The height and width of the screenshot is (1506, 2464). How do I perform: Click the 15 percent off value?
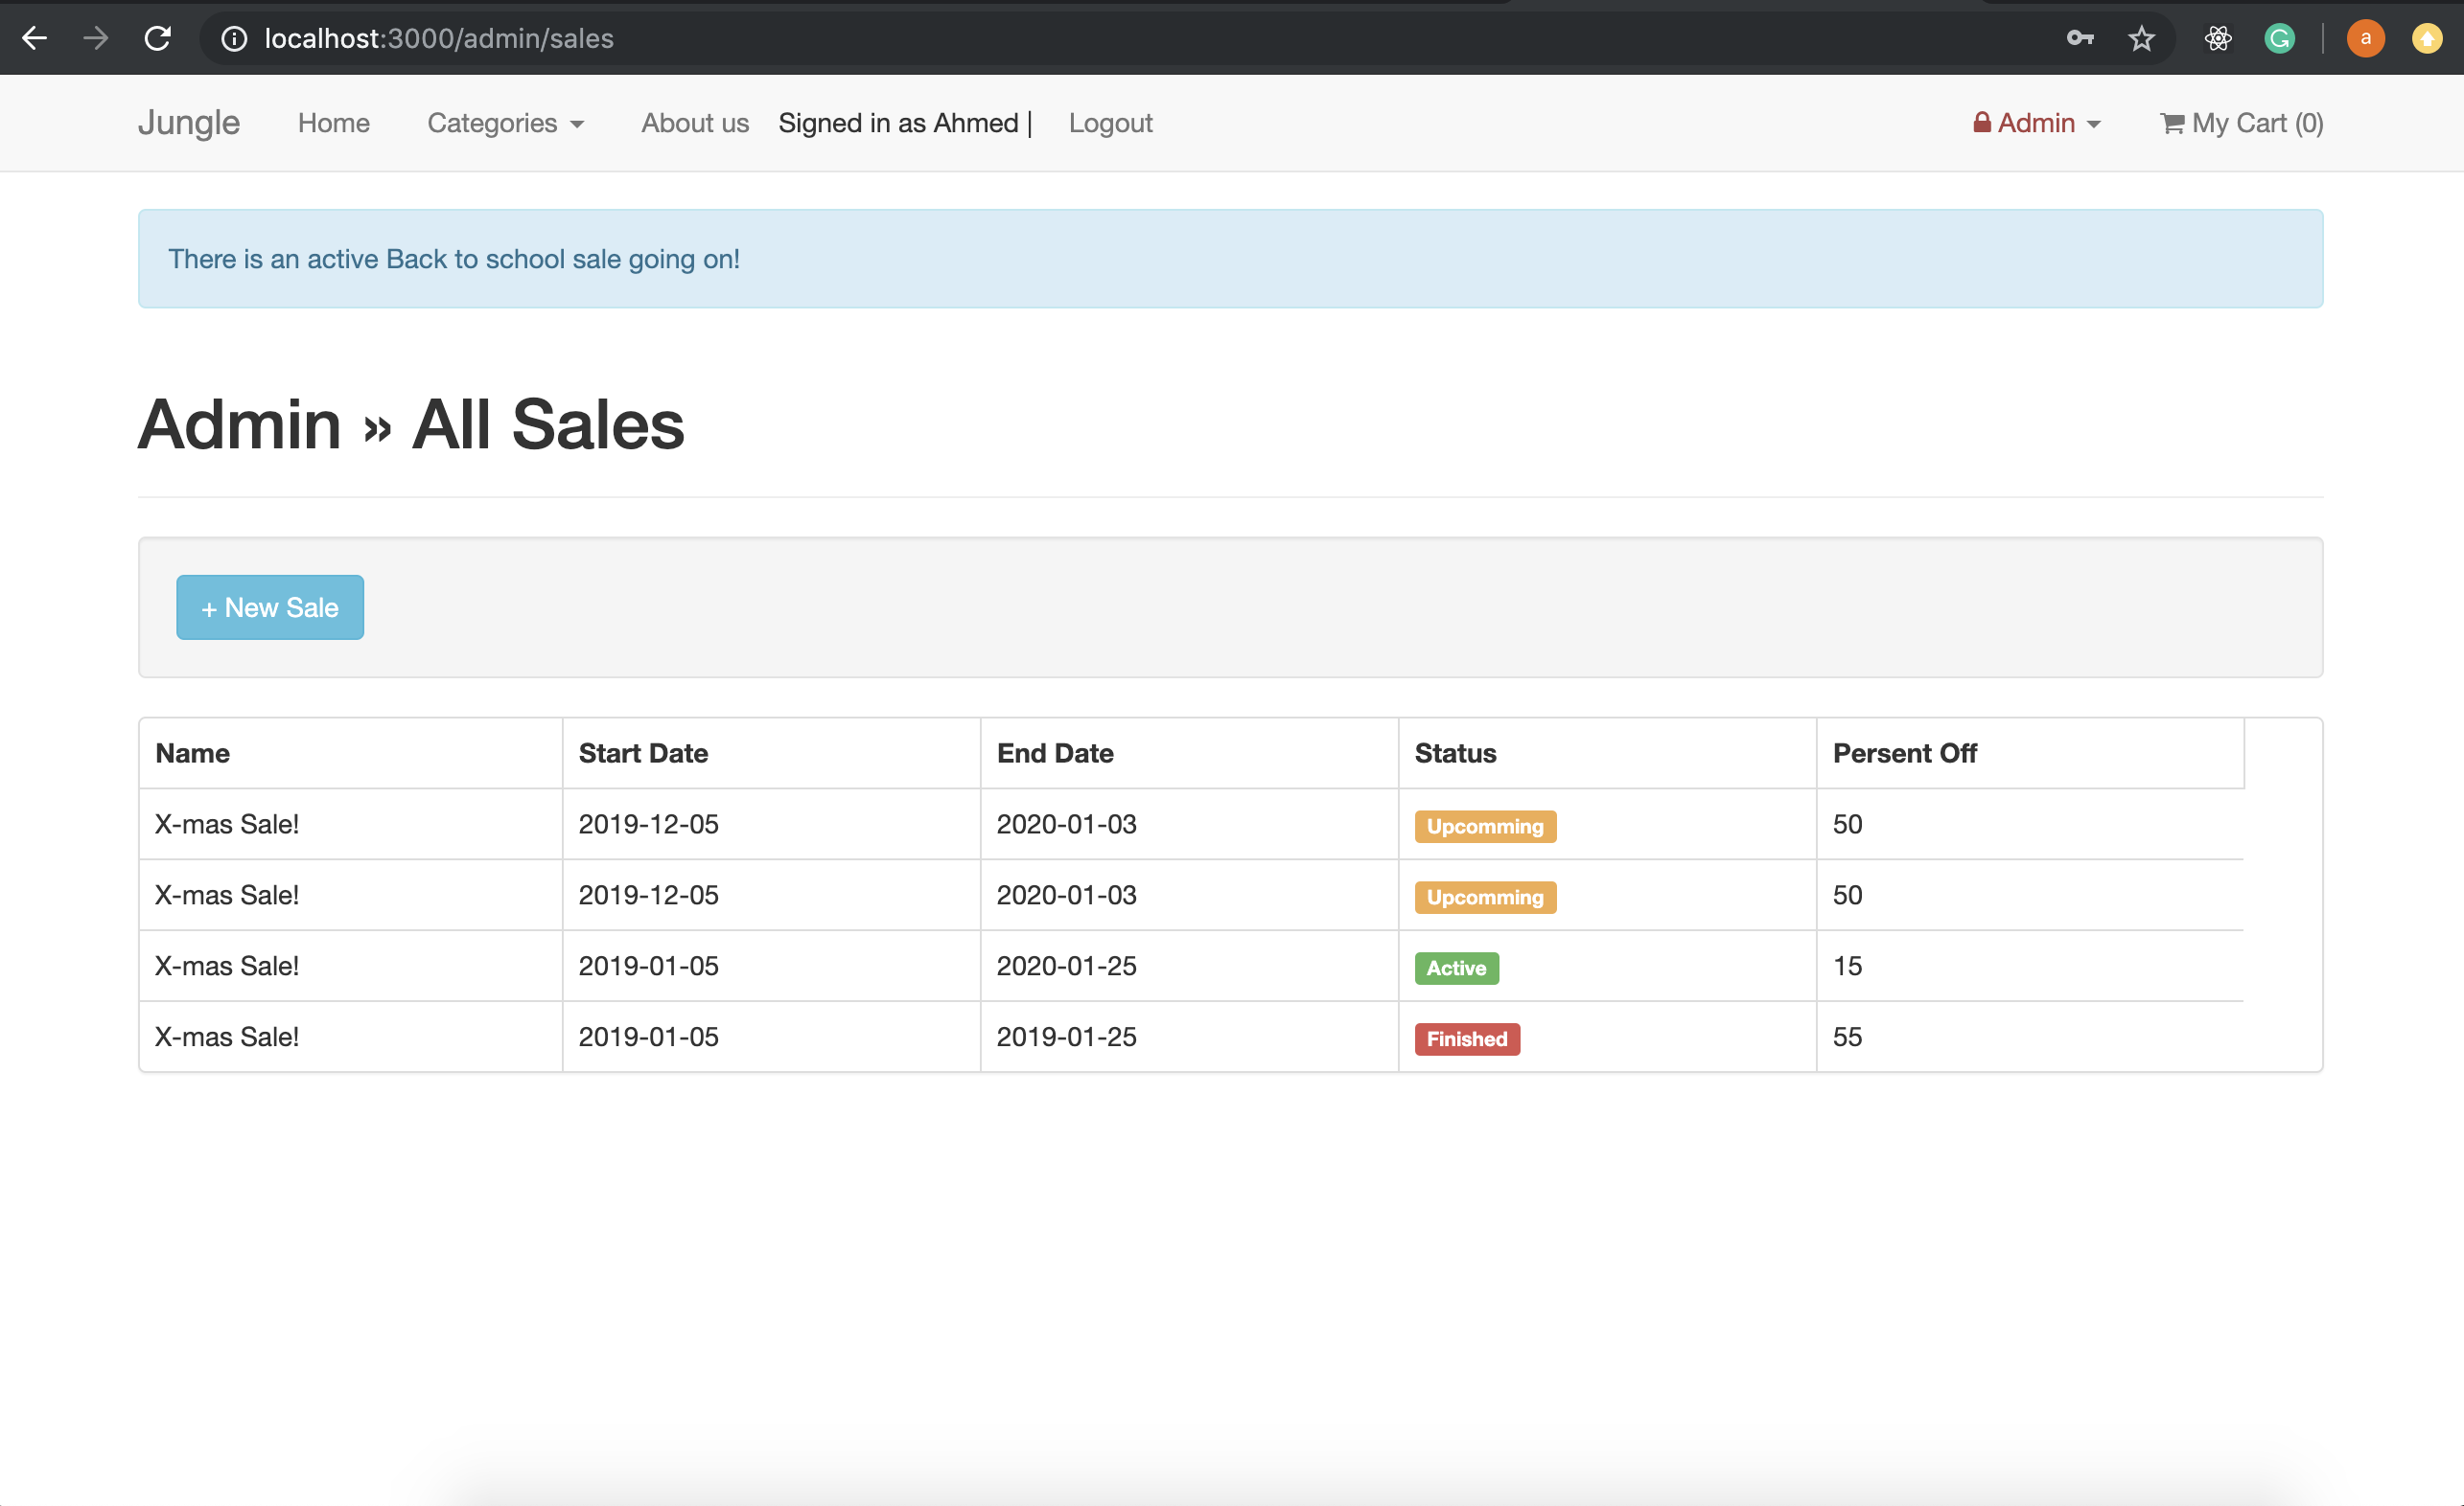pyautogui.click(x=1847, y=967)
